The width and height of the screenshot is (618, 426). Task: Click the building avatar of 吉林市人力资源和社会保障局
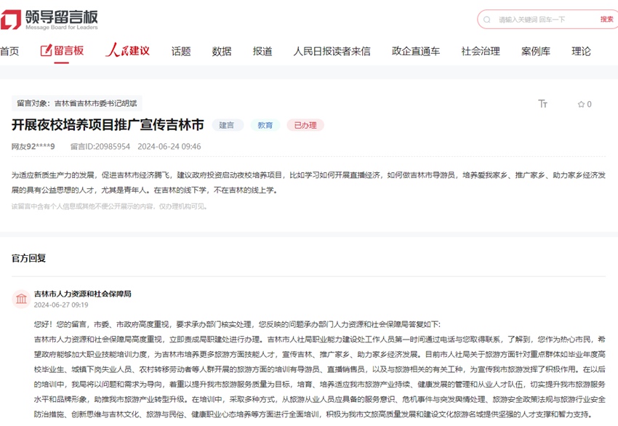point(20,298)
